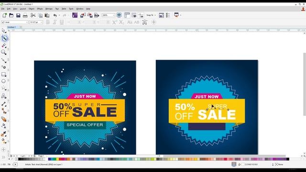The height and width of the screenshot is (172, 306).
Task: Click the Print icon
Action: (x=25, y=15)
